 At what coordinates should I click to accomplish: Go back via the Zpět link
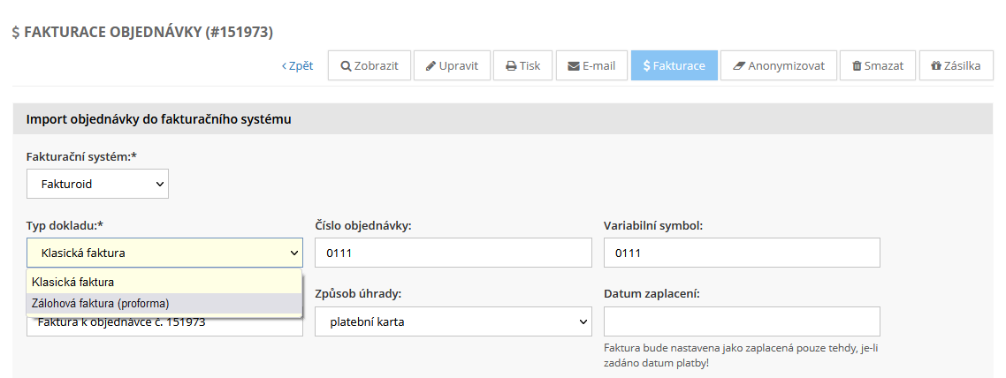click(298, 66)
